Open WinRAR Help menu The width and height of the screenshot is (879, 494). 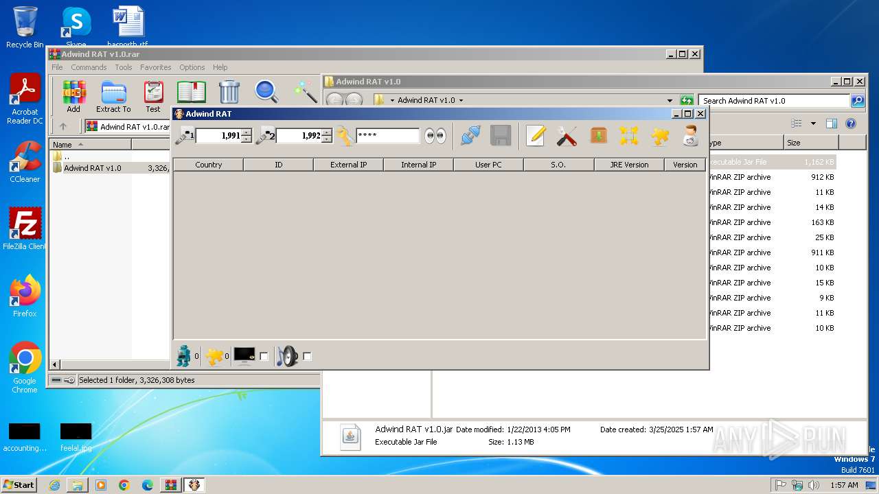pyautogui.click(x=220, y=67)
